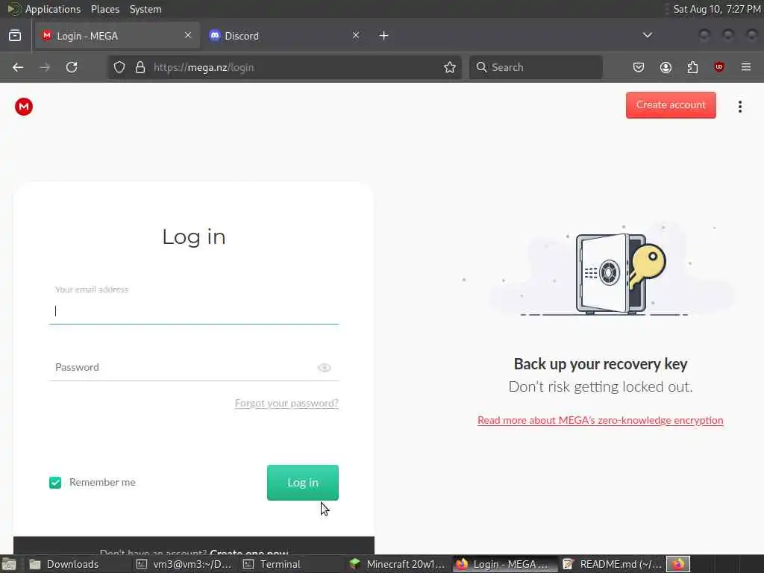
Task: Click the Login - MEGA taskbar item
Action: (505, 564)
